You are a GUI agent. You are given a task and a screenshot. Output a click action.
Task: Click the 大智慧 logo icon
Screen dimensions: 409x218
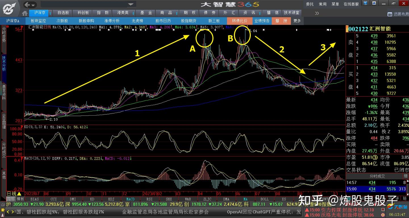tap(9, 8)
